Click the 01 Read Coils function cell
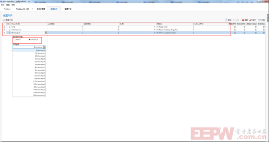This screenshot has width=269, height=142. tap(174, 27)
